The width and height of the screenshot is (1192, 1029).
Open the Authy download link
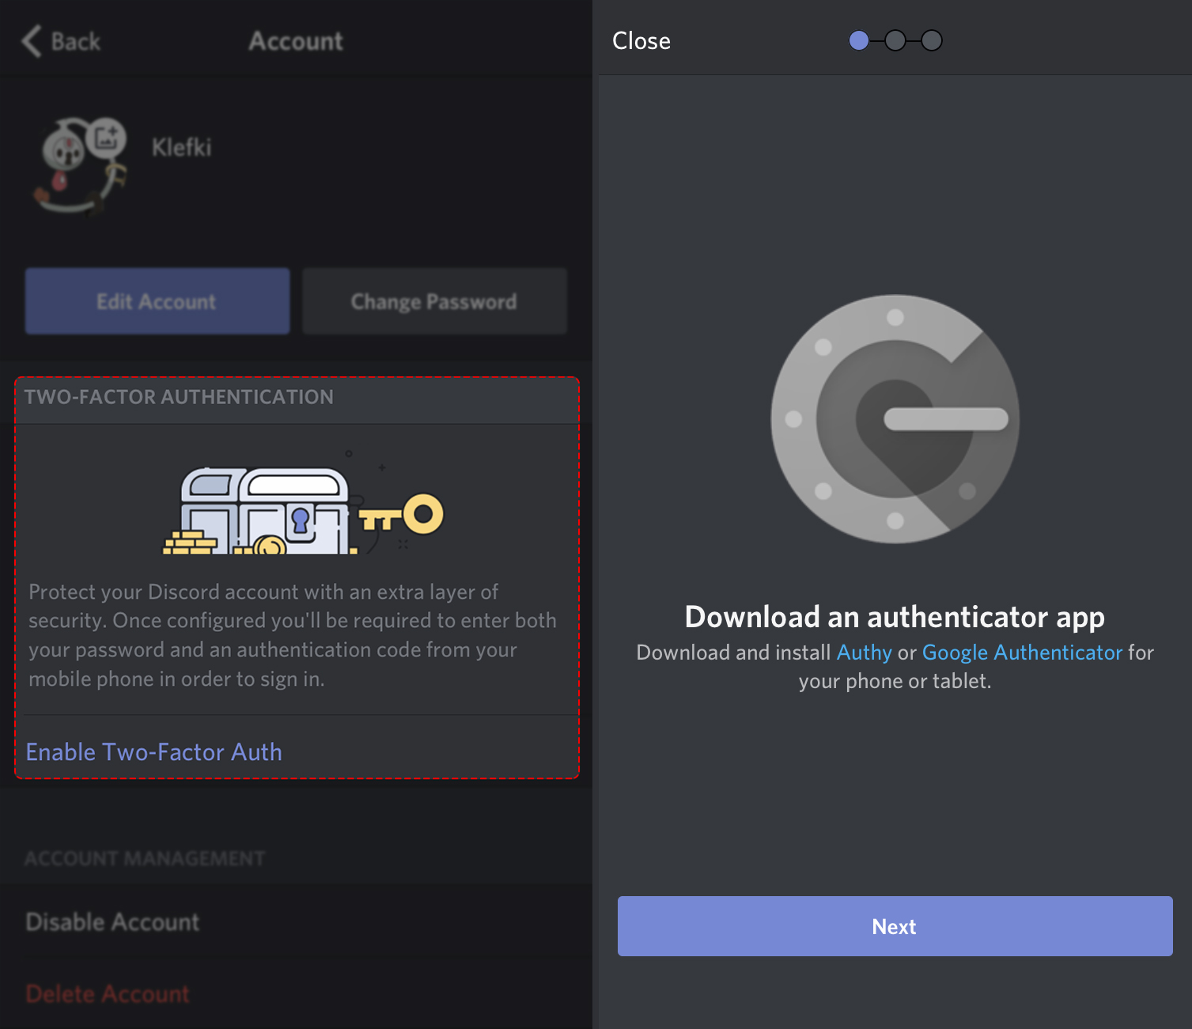pos(864,653)
